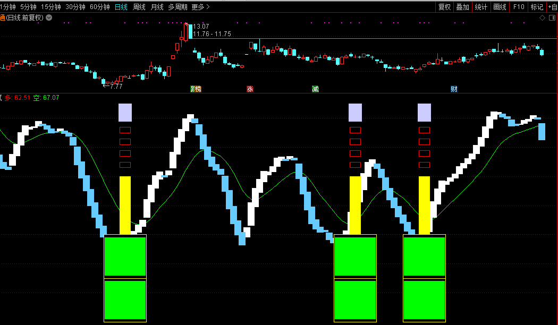Viewport: 558px width, 325px height.
Task: Click the 跌榜 event marker icon
Action: [196, 89]
